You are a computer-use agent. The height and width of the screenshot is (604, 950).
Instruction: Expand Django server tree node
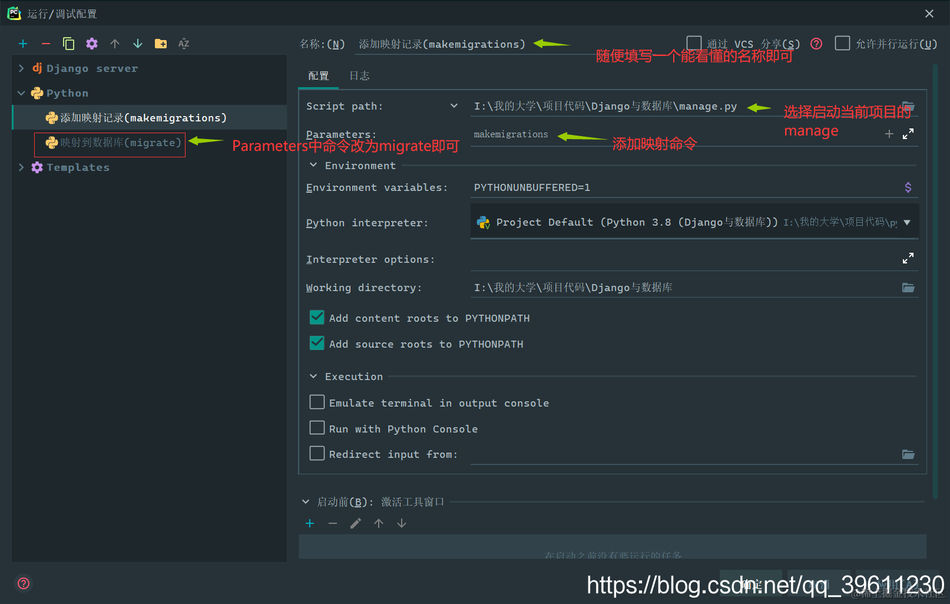coord(21,68)
